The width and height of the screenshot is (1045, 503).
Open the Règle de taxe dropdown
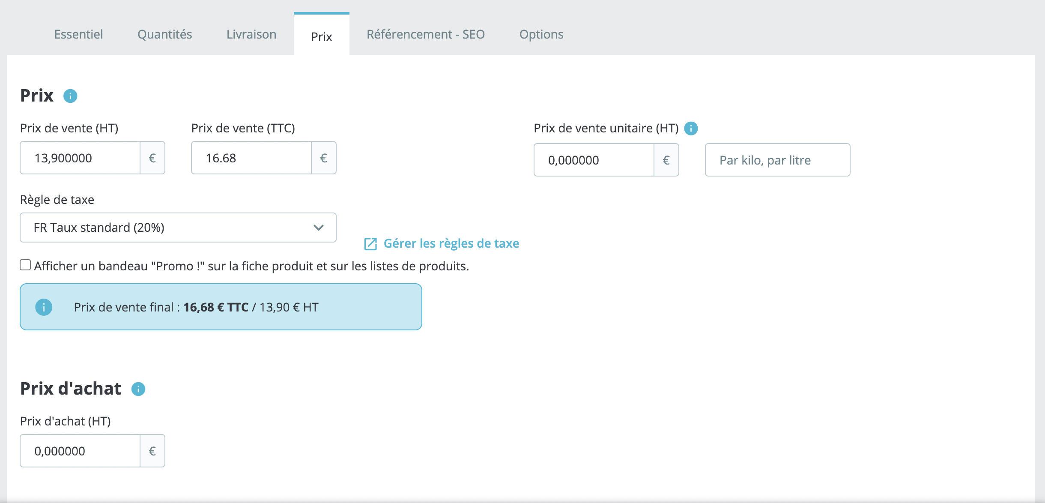click(x=178, y=228)
